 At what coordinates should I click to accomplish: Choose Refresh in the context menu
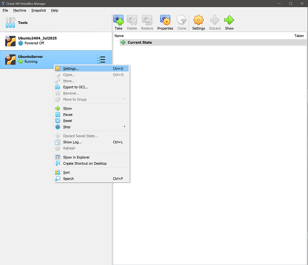click(x=92, y=148)
